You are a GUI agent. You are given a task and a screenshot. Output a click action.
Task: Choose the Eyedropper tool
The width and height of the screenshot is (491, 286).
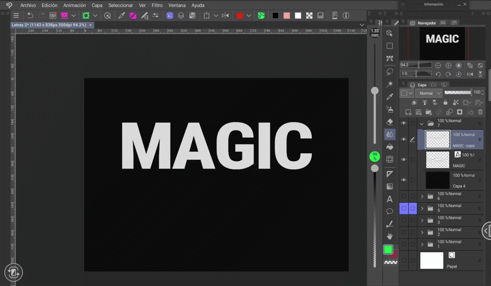coord(389,96)
